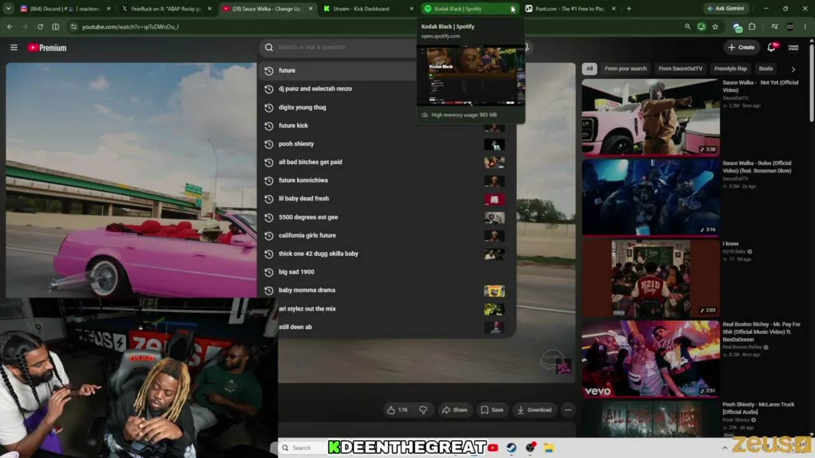815x458 pixels.
Task: Open more actions ellipsis under the video
Action: click(568, 410)
